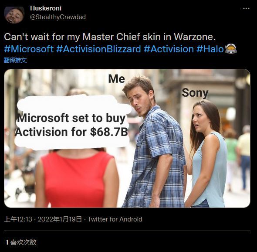Open the @StealthyCrawdad handle
The image size is (257, 252).
pos(58,17)
